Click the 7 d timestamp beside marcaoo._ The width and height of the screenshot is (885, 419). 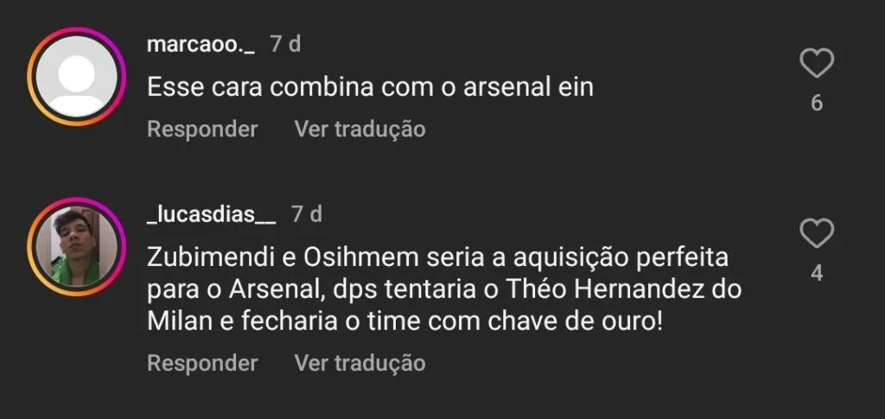coord(285,44)
